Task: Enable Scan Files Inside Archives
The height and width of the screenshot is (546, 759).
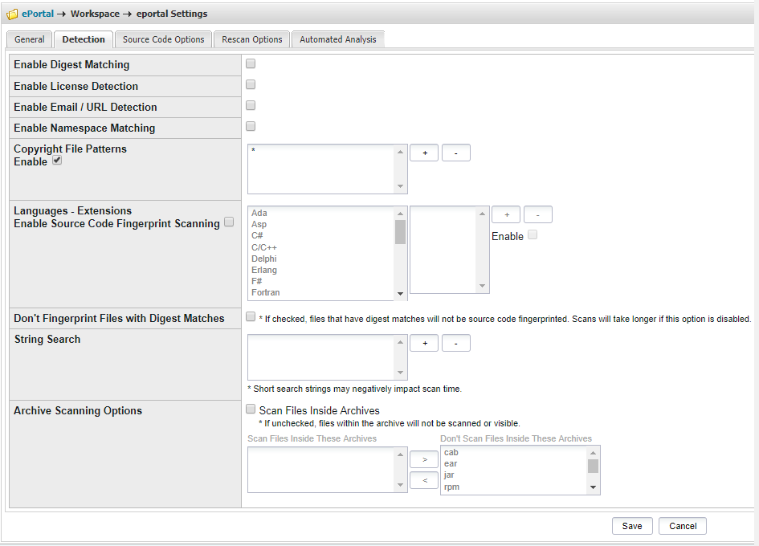Action: [251, 409]
